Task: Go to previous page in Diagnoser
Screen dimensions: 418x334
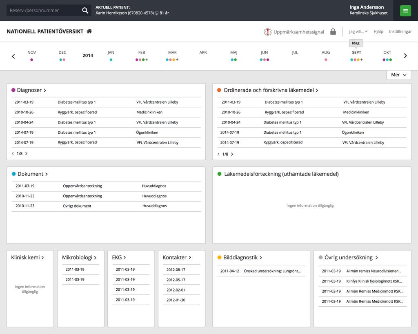Action: click(x=13, y=153)
